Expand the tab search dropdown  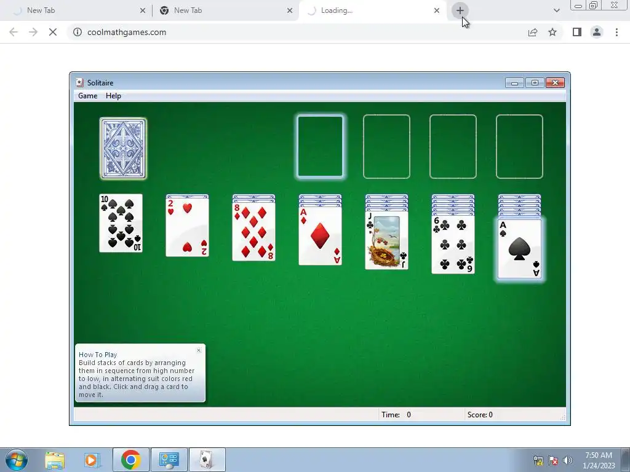[x=556, y=10]
